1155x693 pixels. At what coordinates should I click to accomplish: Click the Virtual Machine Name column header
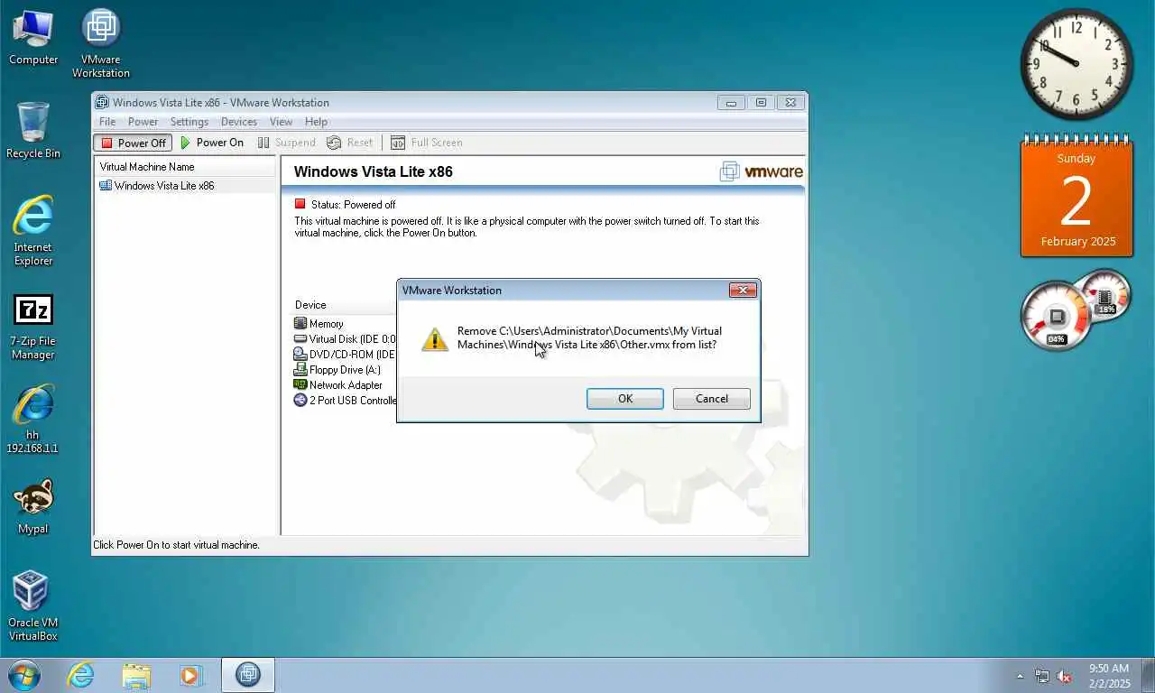point(185,167)
